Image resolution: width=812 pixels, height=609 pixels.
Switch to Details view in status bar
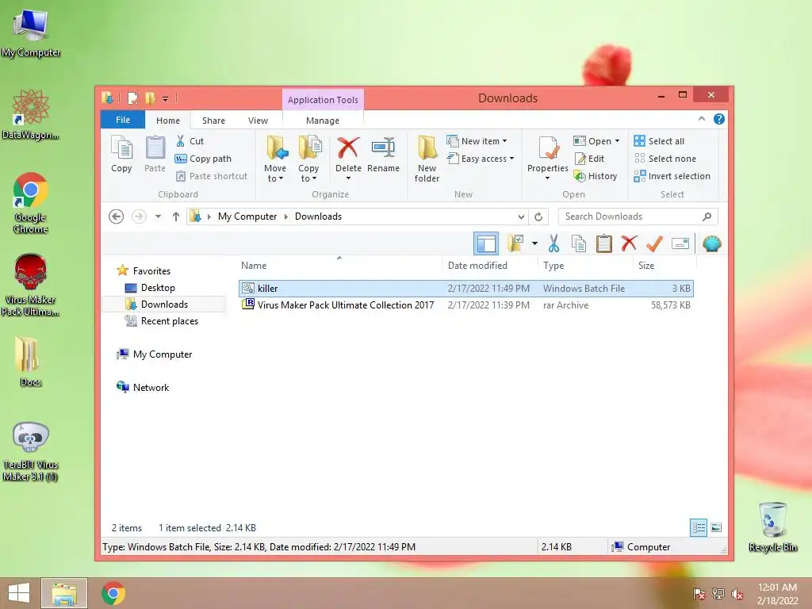point(698,527)
